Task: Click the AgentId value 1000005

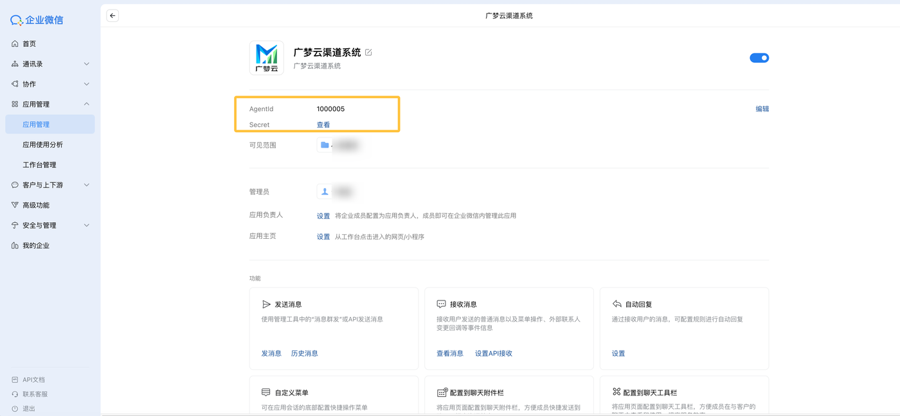Action: tap(330, 109)
